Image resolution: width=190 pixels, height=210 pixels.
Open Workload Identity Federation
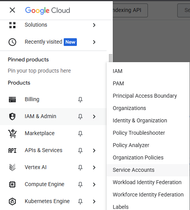[x=147, y=182]
